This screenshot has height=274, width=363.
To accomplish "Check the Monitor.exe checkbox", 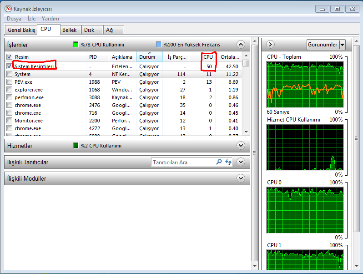I will pos(9,121).
